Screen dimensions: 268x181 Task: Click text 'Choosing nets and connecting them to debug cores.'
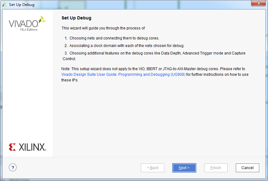coord(114,38)
